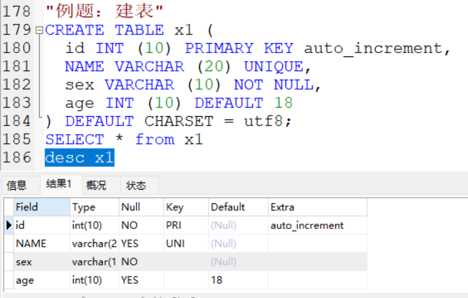468x298 pixels.
Task: Click the Null 'NO' cell in sex row
Action: tap(141, 261)
